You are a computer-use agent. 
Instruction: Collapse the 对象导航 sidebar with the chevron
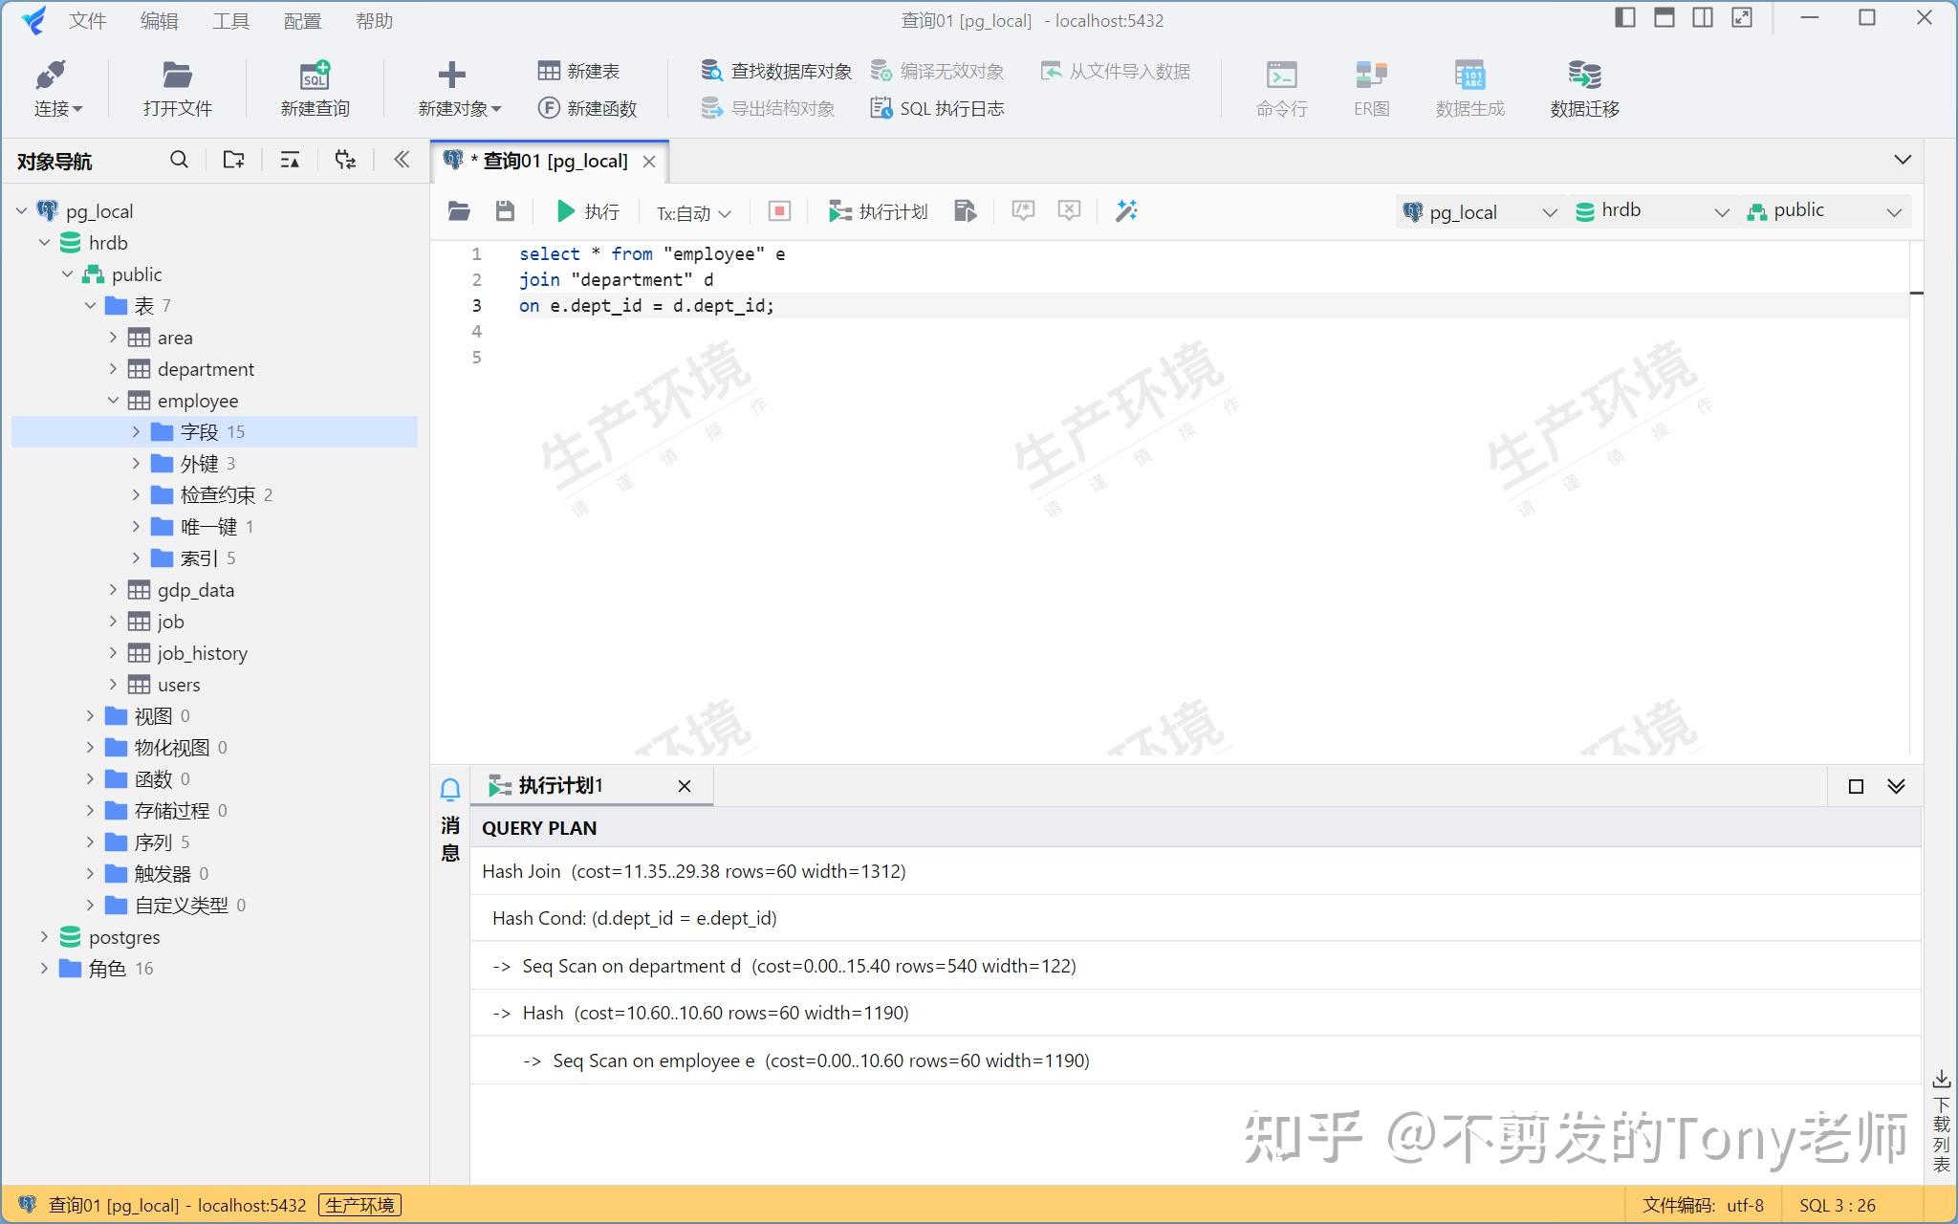[x=401, y=160]
